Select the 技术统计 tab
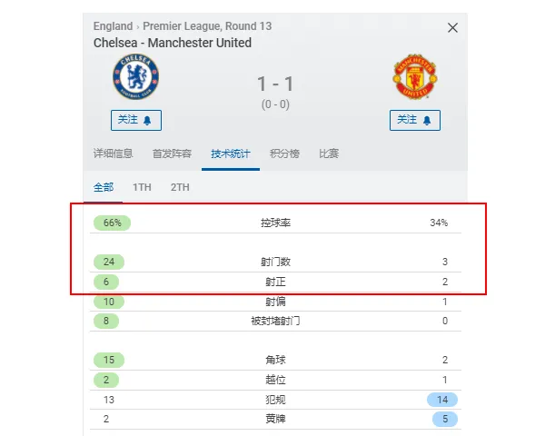 (x=231, y=154)
